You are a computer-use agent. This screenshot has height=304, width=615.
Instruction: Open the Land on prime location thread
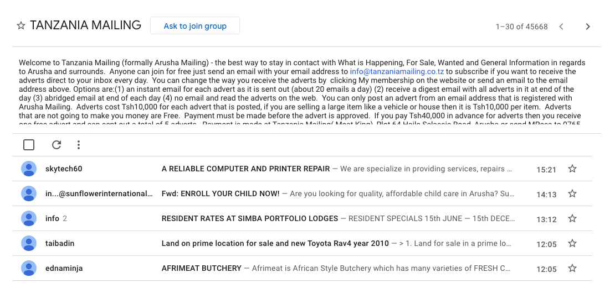tap(275, 243)
